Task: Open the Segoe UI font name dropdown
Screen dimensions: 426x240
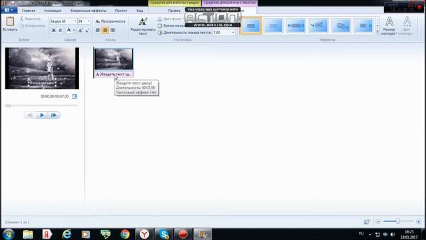Action: coord(75,21)
